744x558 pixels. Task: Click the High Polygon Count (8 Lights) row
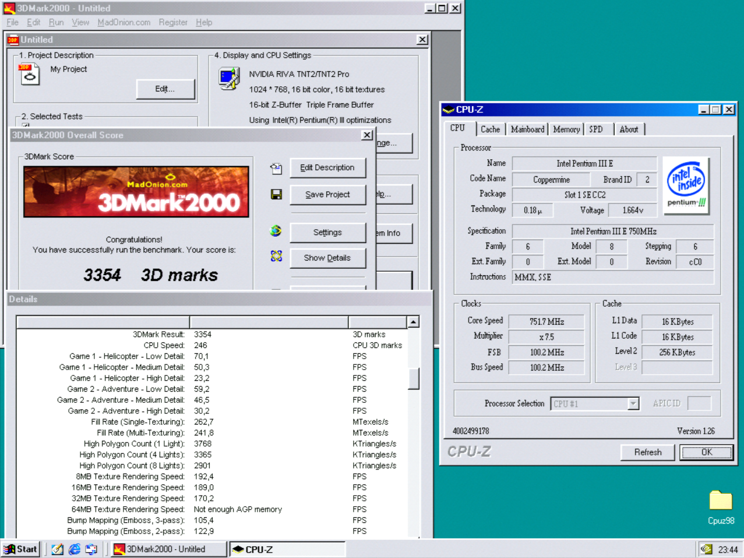213,465
